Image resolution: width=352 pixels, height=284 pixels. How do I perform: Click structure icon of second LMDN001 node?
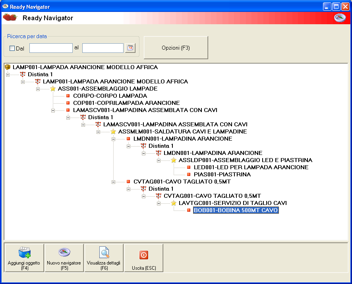(159, 153)
